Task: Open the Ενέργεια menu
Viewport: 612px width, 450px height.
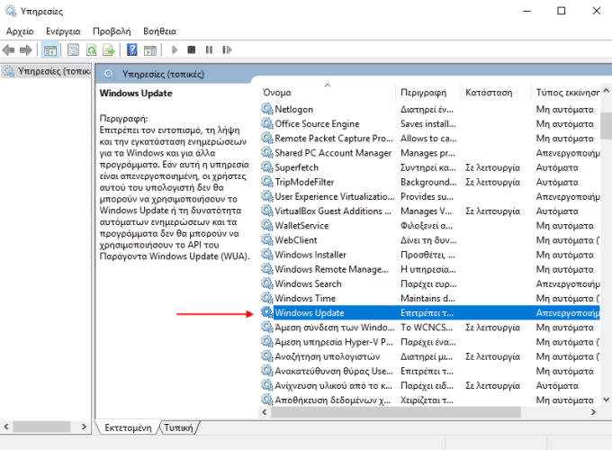Action: point(63,31)
